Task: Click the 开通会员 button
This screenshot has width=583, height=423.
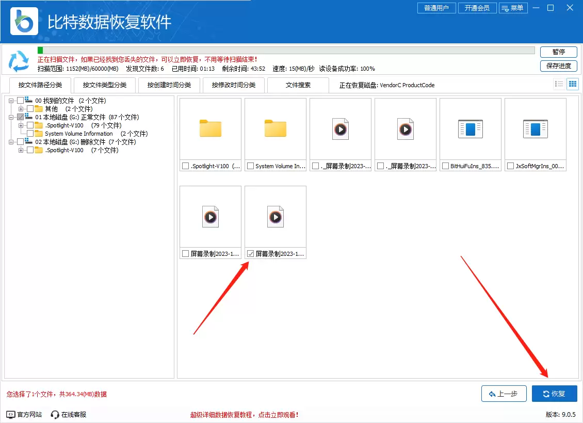Action: click(477, 8)
